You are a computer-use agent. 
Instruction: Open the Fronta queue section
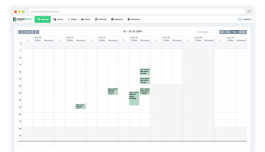tap(58, 19)
